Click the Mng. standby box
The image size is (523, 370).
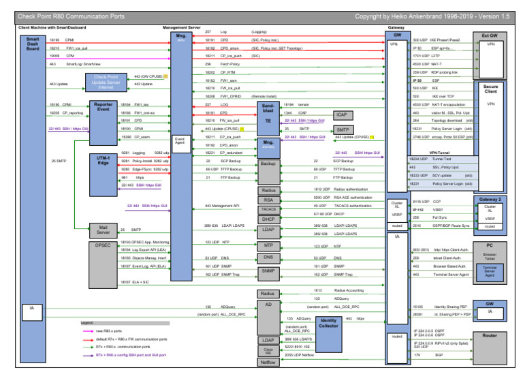pyautogui.click(x=268, y=143)
